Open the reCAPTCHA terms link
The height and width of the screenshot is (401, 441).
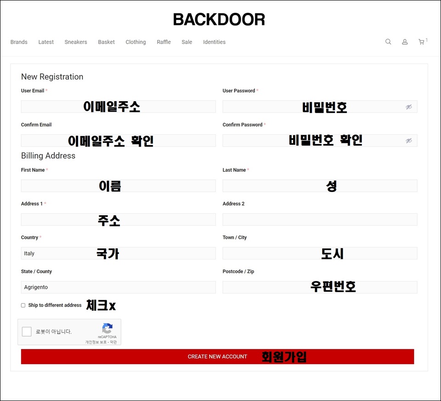click(x=113, y=342)
